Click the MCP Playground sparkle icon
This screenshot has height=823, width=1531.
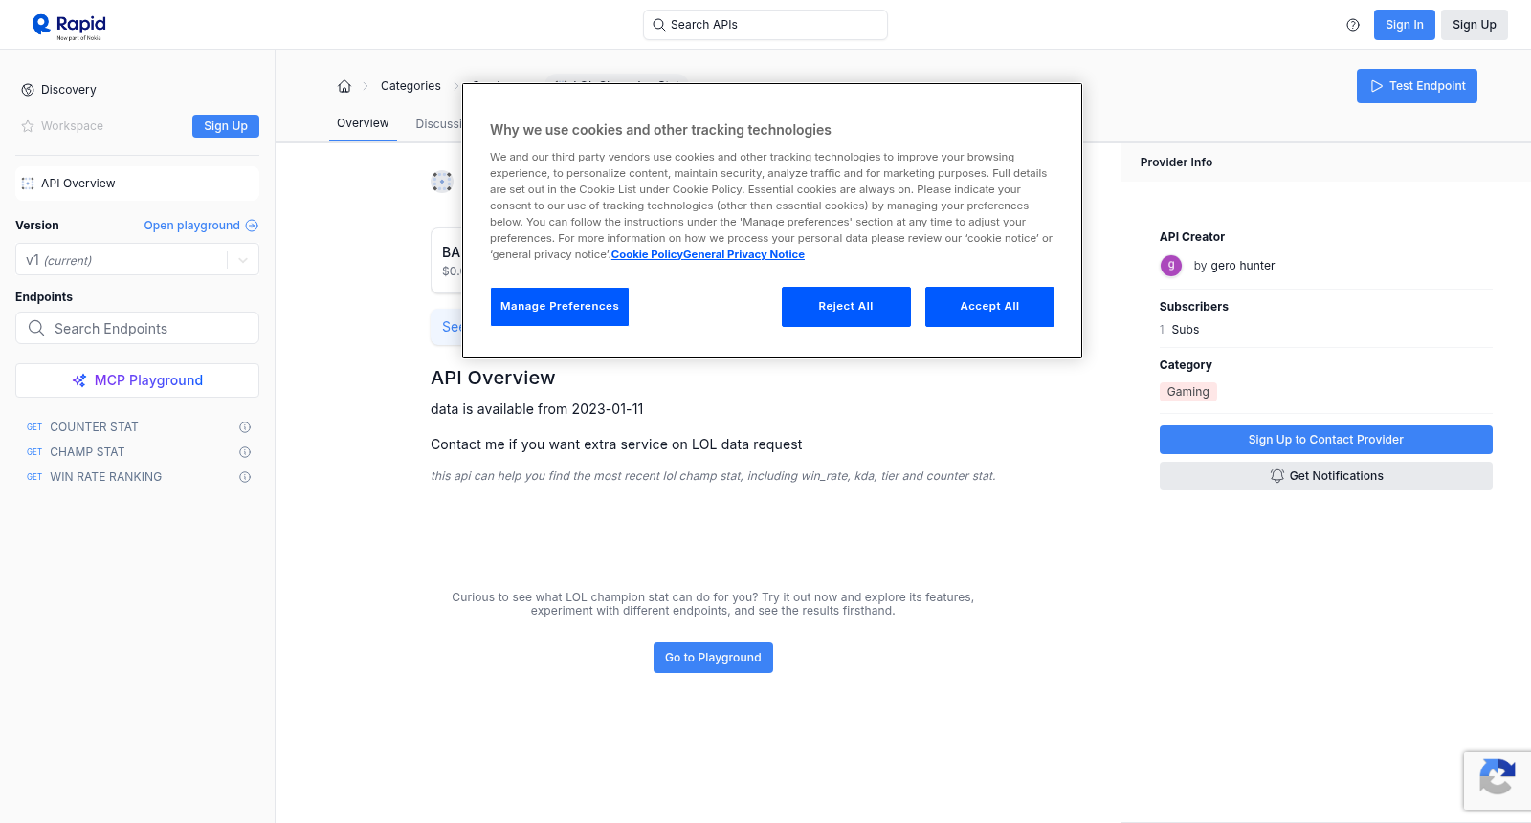point(79,380)
